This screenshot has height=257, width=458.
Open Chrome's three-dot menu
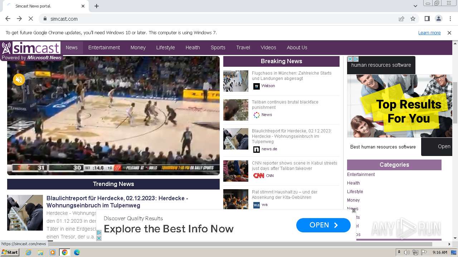coord(450,19)
